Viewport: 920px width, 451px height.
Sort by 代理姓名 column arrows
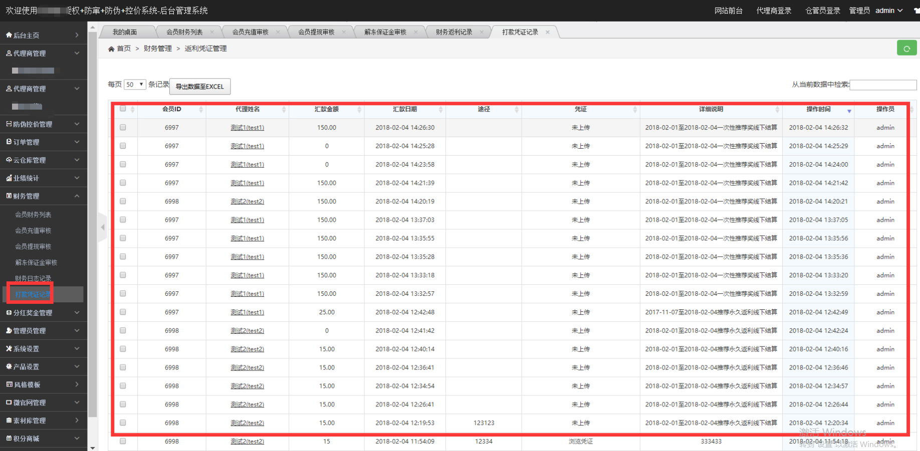click(x=284, y=110)
